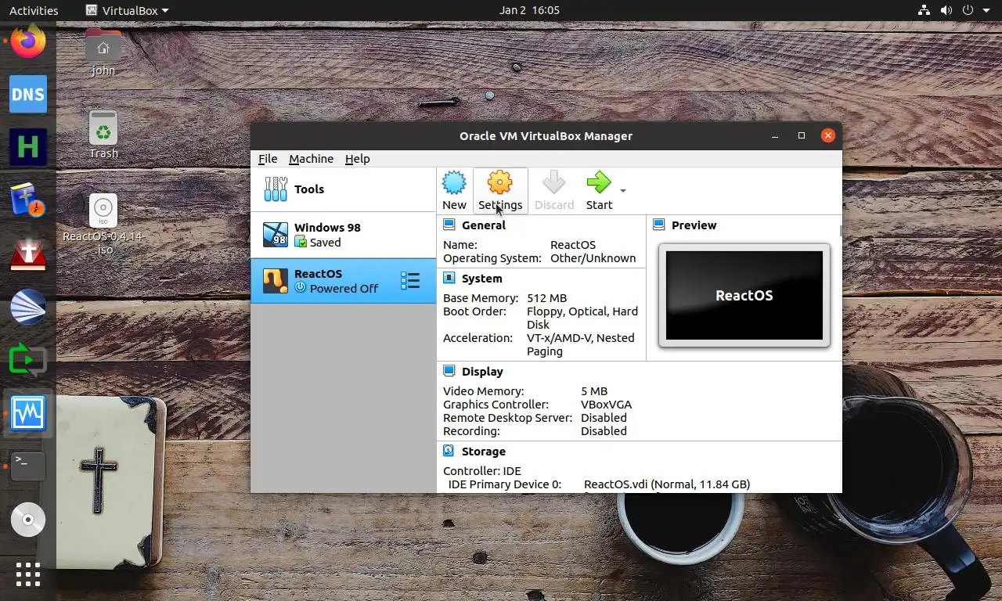This screenshot has height=601, width=1002.
Task: Open the Display settings header link
Action: 482,372
